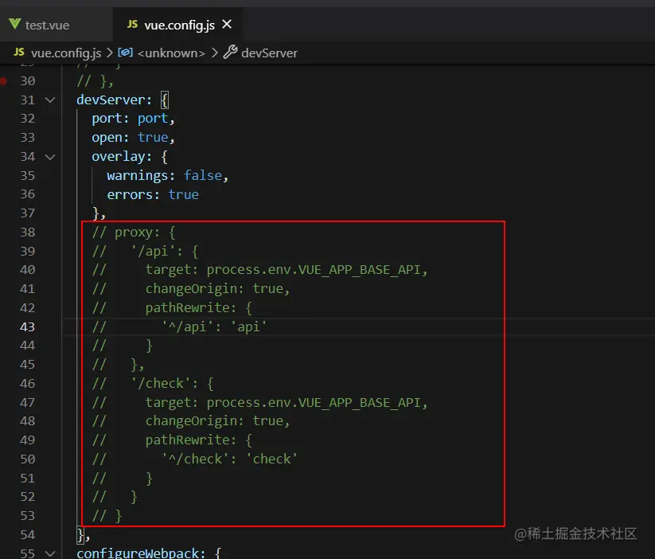The width and height of the screenshot is (655, 559).
Task: Click line number 31 in the gutter
Action: (x=28, y=100)
